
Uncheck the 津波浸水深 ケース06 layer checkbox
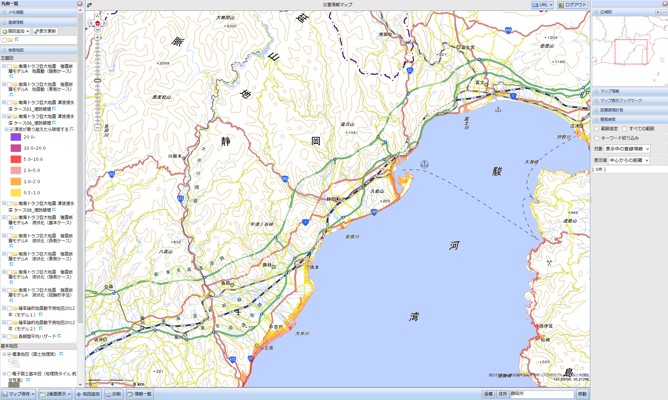(x=9, y=117)
